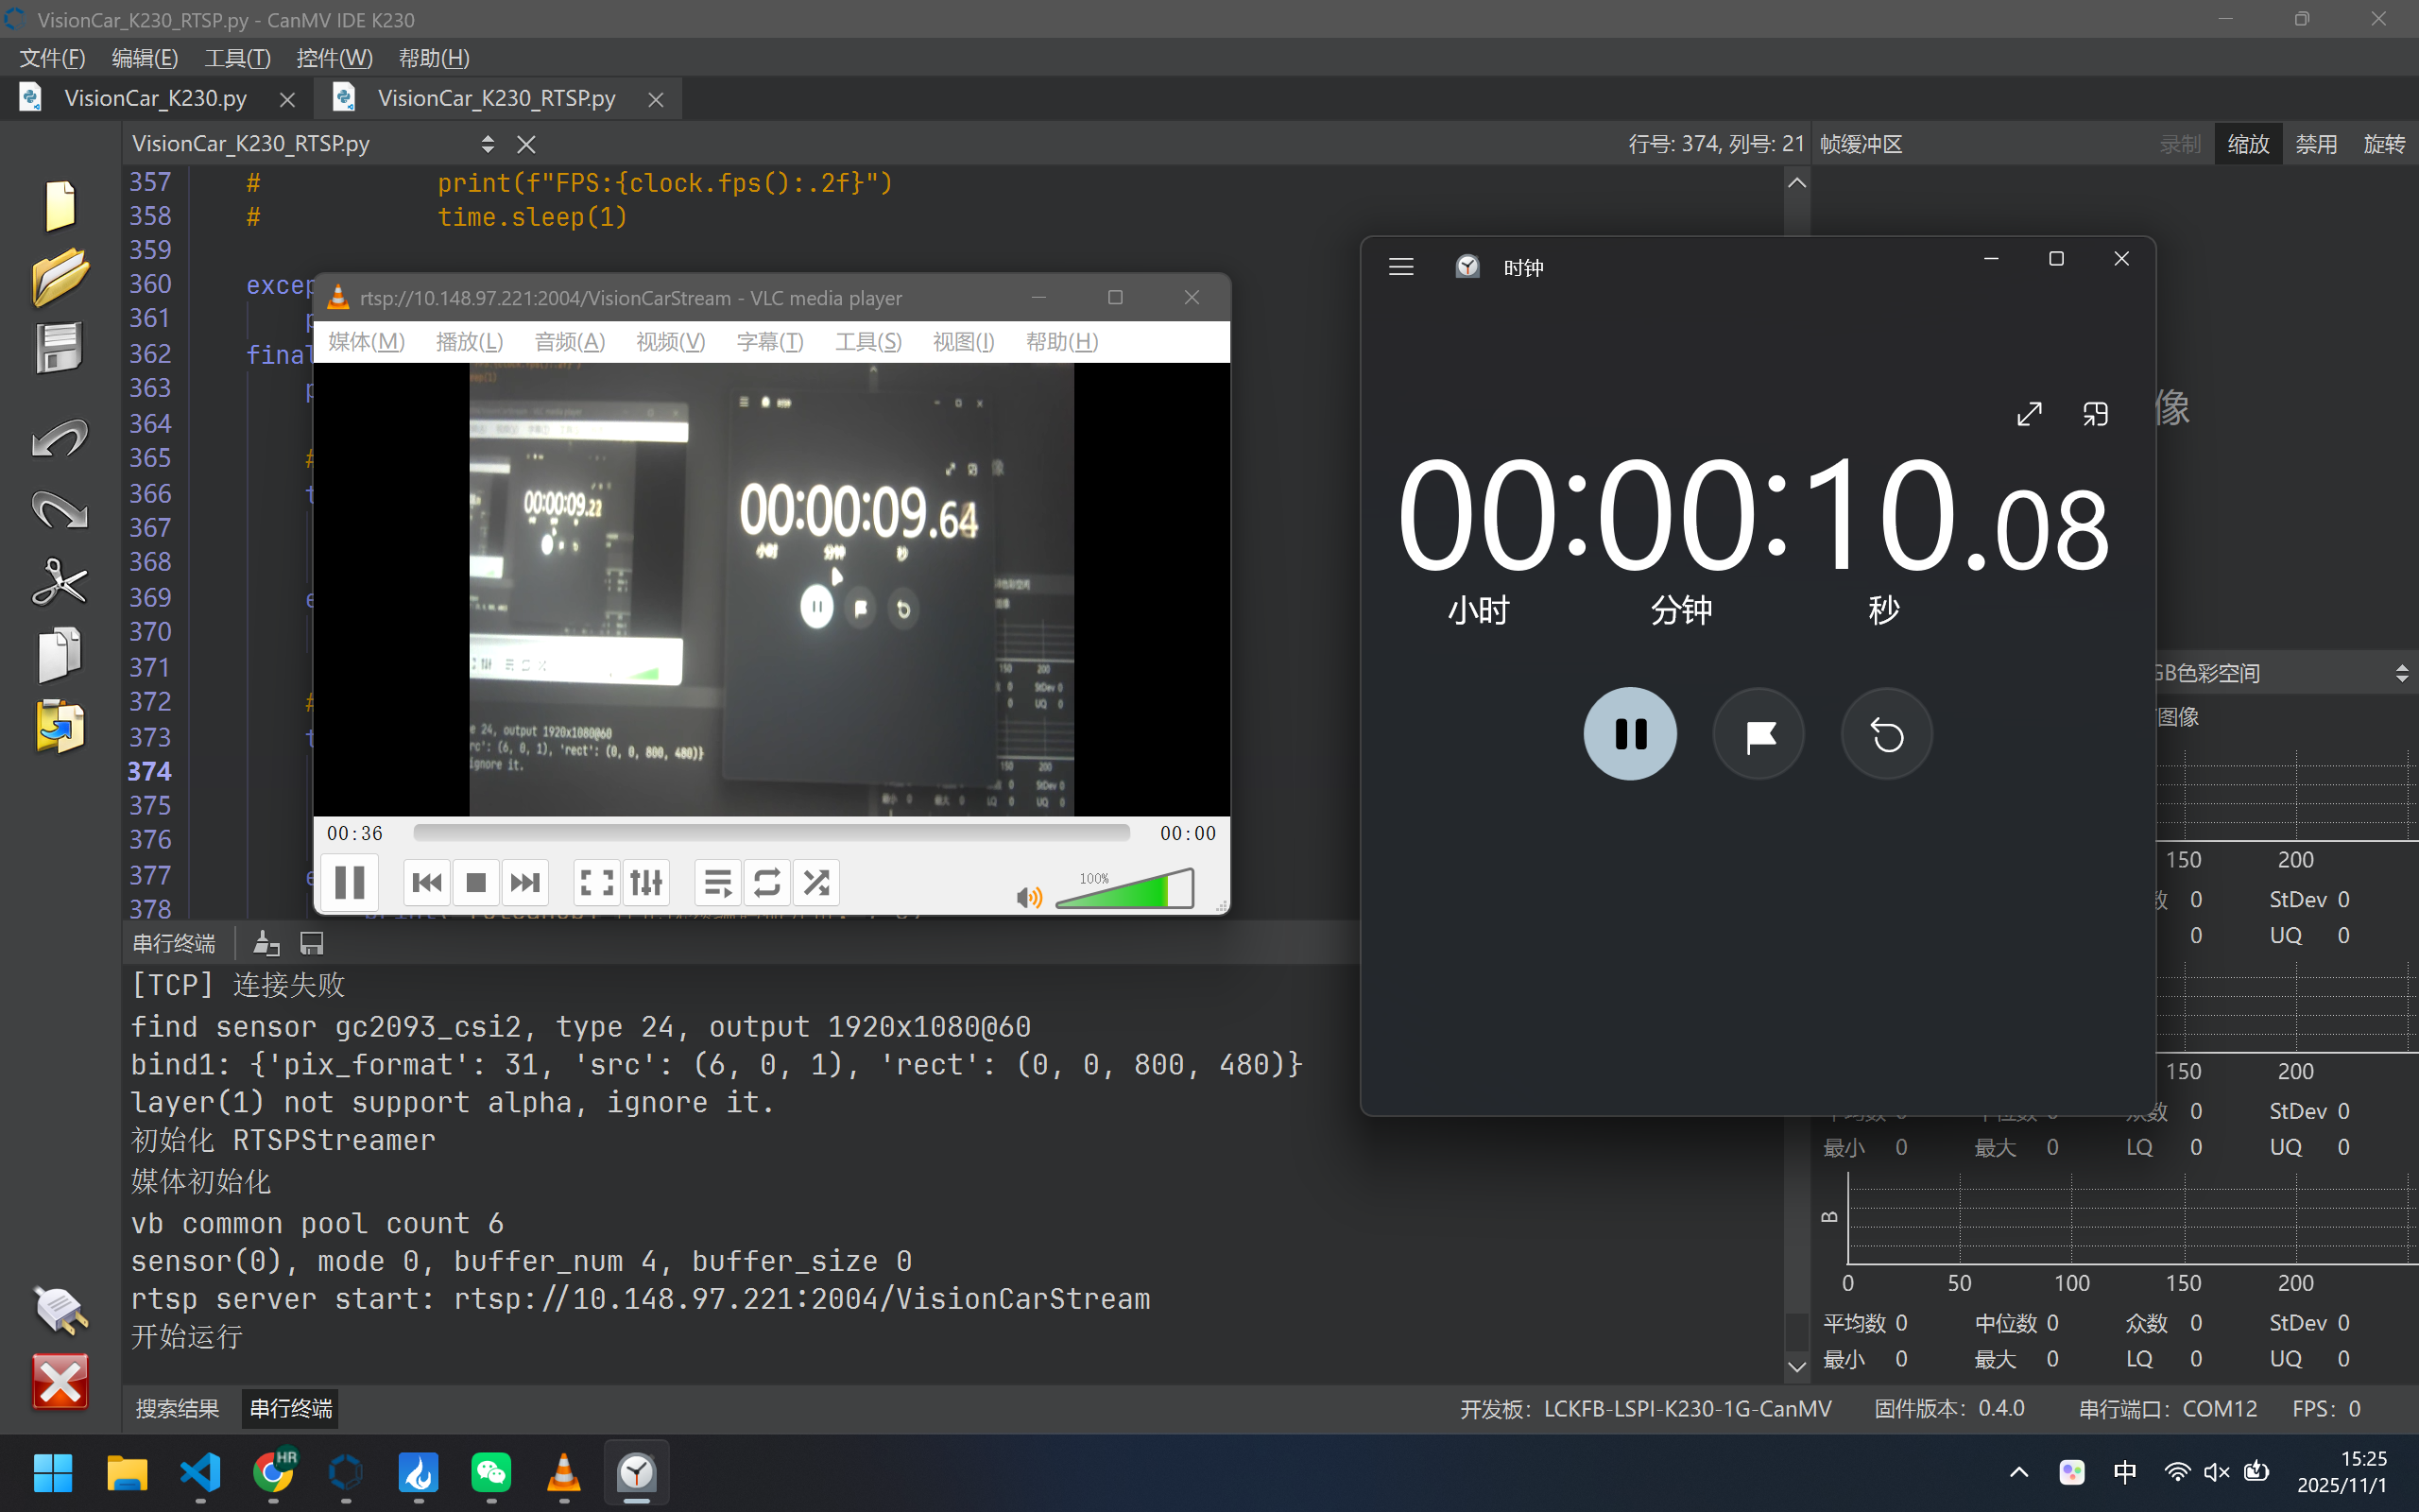Viewport: 2419px width, 1512px height.
Task: Click the stopwatch lap flag button
Action: [x=1758, y=735]
